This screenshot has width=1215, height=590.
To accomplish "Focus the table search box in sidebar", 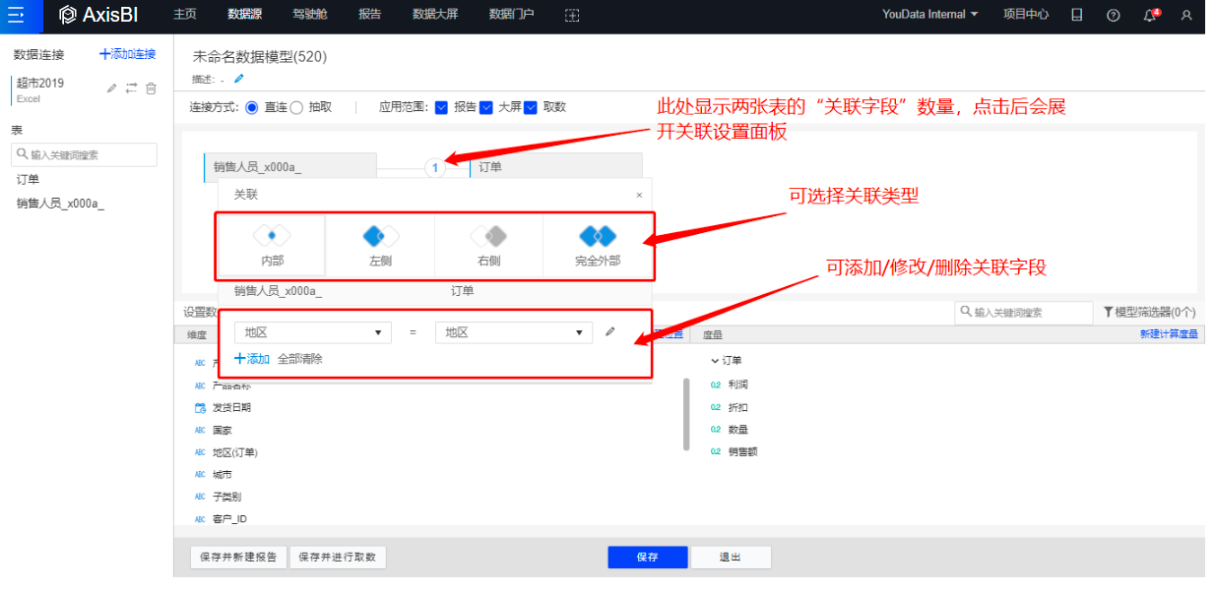I will tap(84, 154).
